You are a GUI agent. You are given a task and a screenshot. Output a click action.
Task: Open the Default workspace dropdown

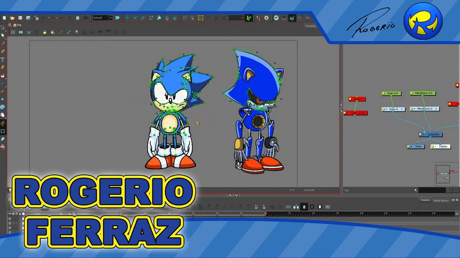point(102,18)
